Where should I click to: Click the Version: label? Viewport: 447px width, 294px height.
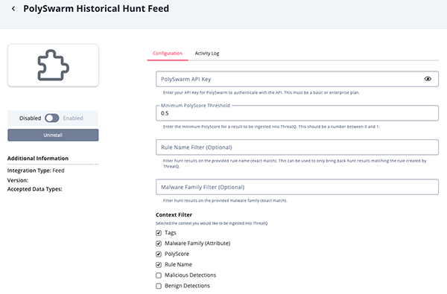(18, 180)
